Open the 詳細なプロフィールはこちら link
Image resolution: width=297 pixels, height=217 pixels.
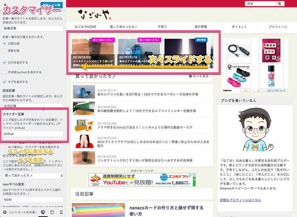pos(241,200)
